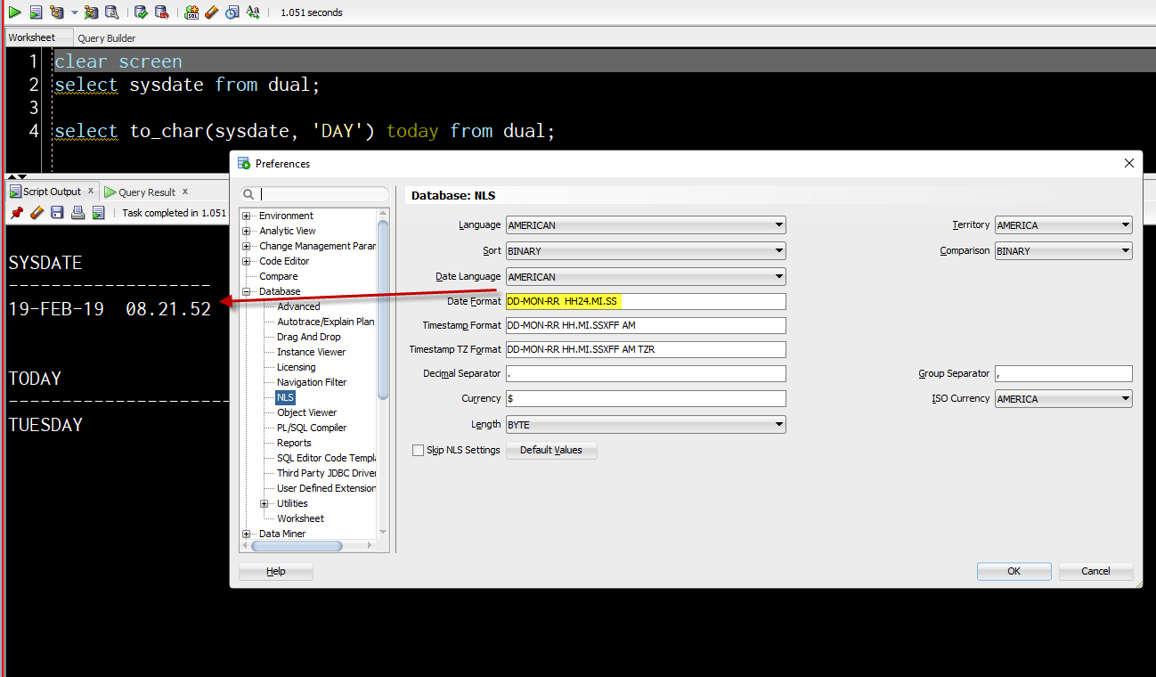Pin the Script Output panel
The image size is (1156, 677).
click(x=16, y=213)
